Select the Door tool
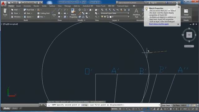 pos(15,13)
